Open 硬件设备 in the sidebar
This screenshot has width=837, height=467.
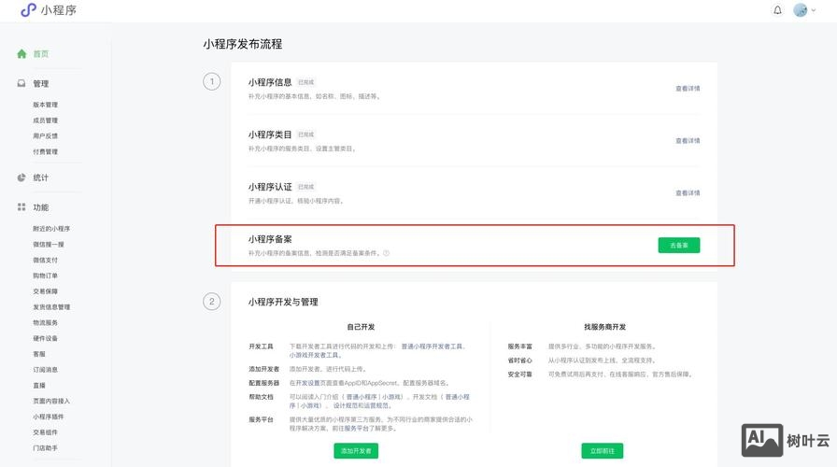click(x=46, y=338)
